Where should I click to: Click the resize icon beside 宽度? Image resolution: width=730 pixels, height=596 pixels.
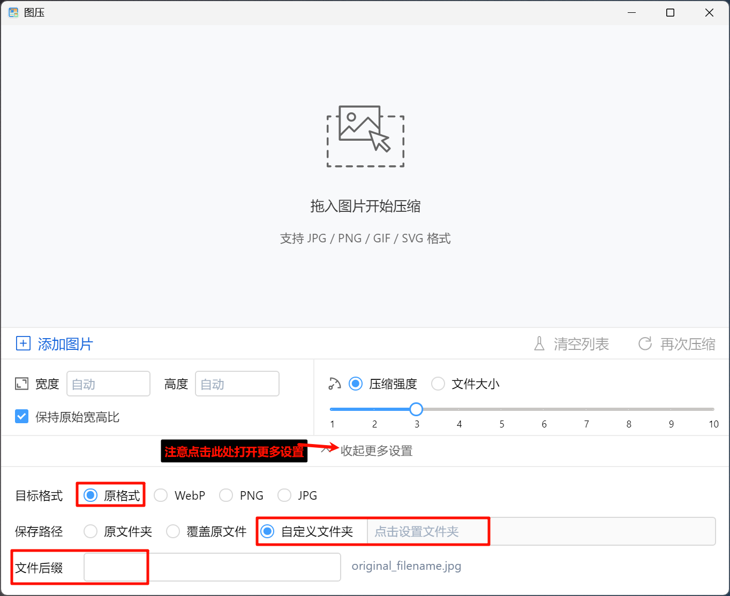[x=21, y=384]
